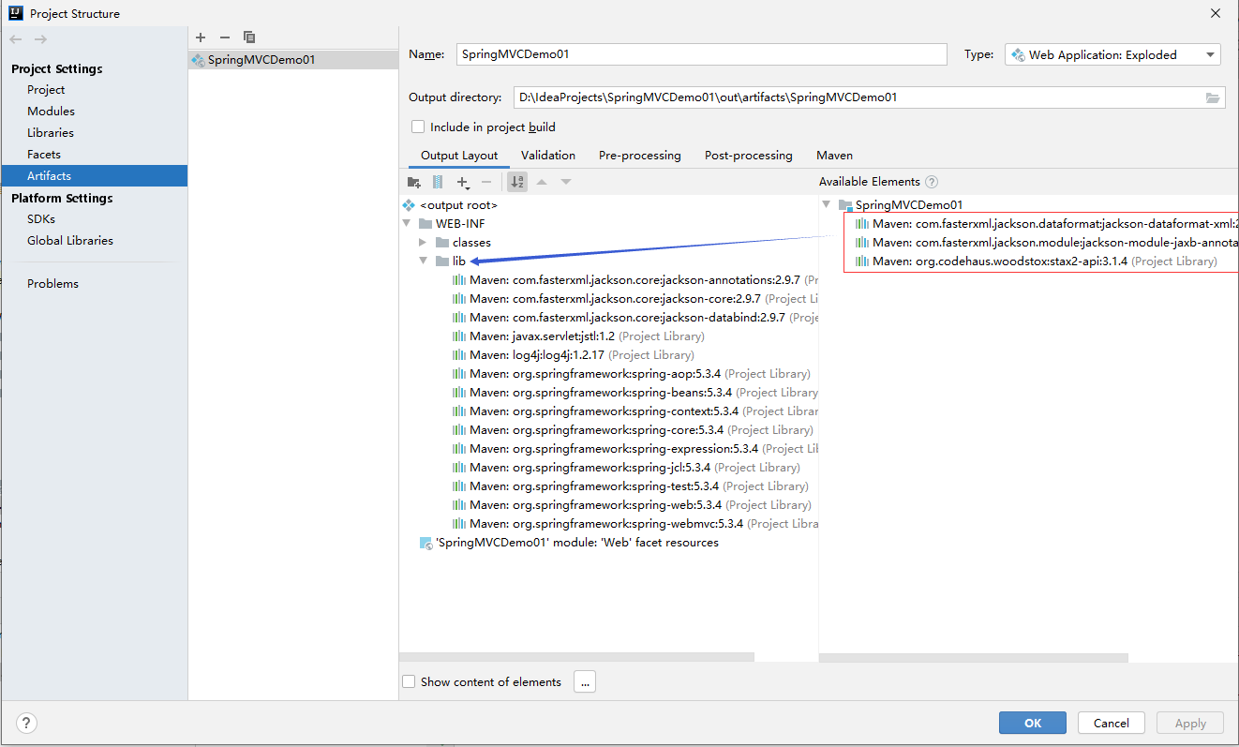Image resolution: width=1239 pixels, height=747 pixels.
Task: Open Project in Project Settings
Action: [x=46, y=90]
